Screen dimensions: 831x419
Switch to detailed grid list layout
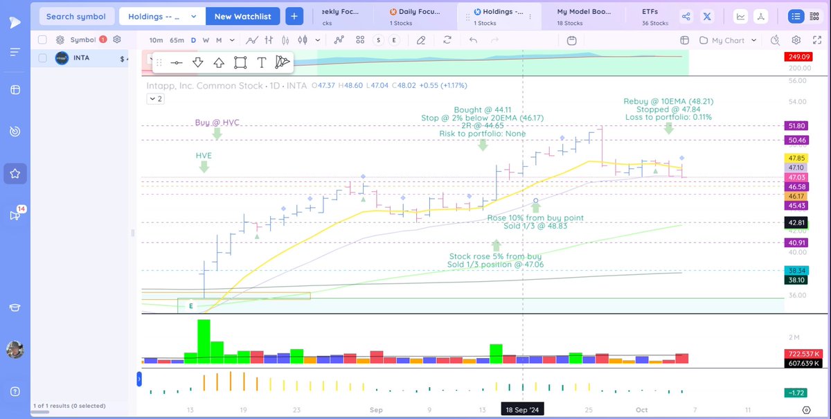814,17
